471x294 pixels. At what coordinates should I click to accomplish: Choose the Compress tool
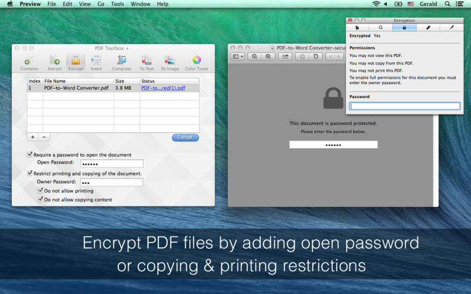point(122,62)
